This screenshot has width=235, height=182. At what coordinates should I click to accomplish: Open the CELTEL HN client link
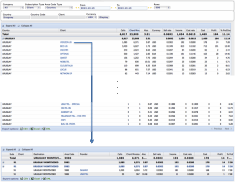coord(66,108)
